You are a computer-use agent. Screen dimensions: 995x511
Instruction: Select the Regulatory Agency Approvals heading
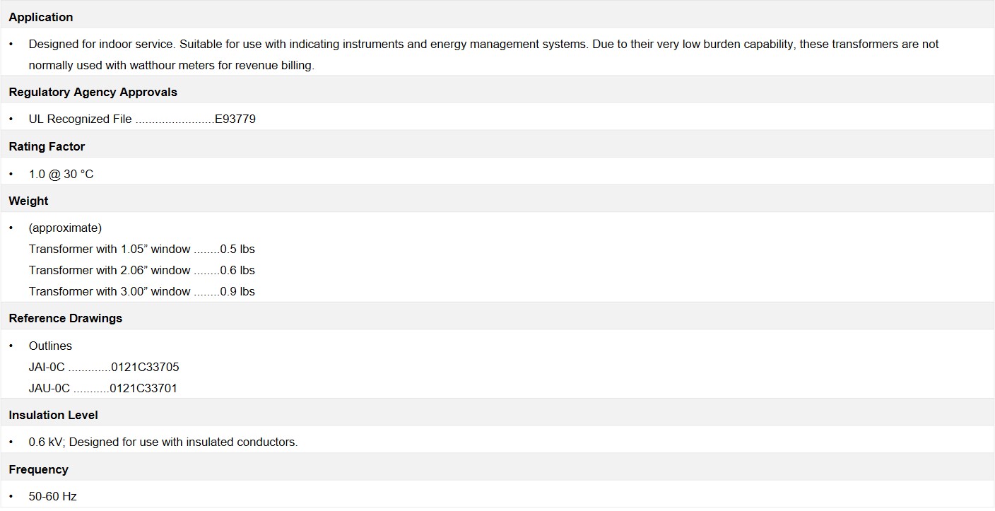click(x=93, y=92)
